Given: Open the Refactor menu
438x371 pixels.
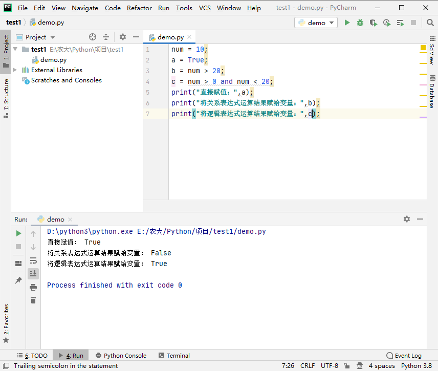Looking at the screenshot, I should (139, 8).
